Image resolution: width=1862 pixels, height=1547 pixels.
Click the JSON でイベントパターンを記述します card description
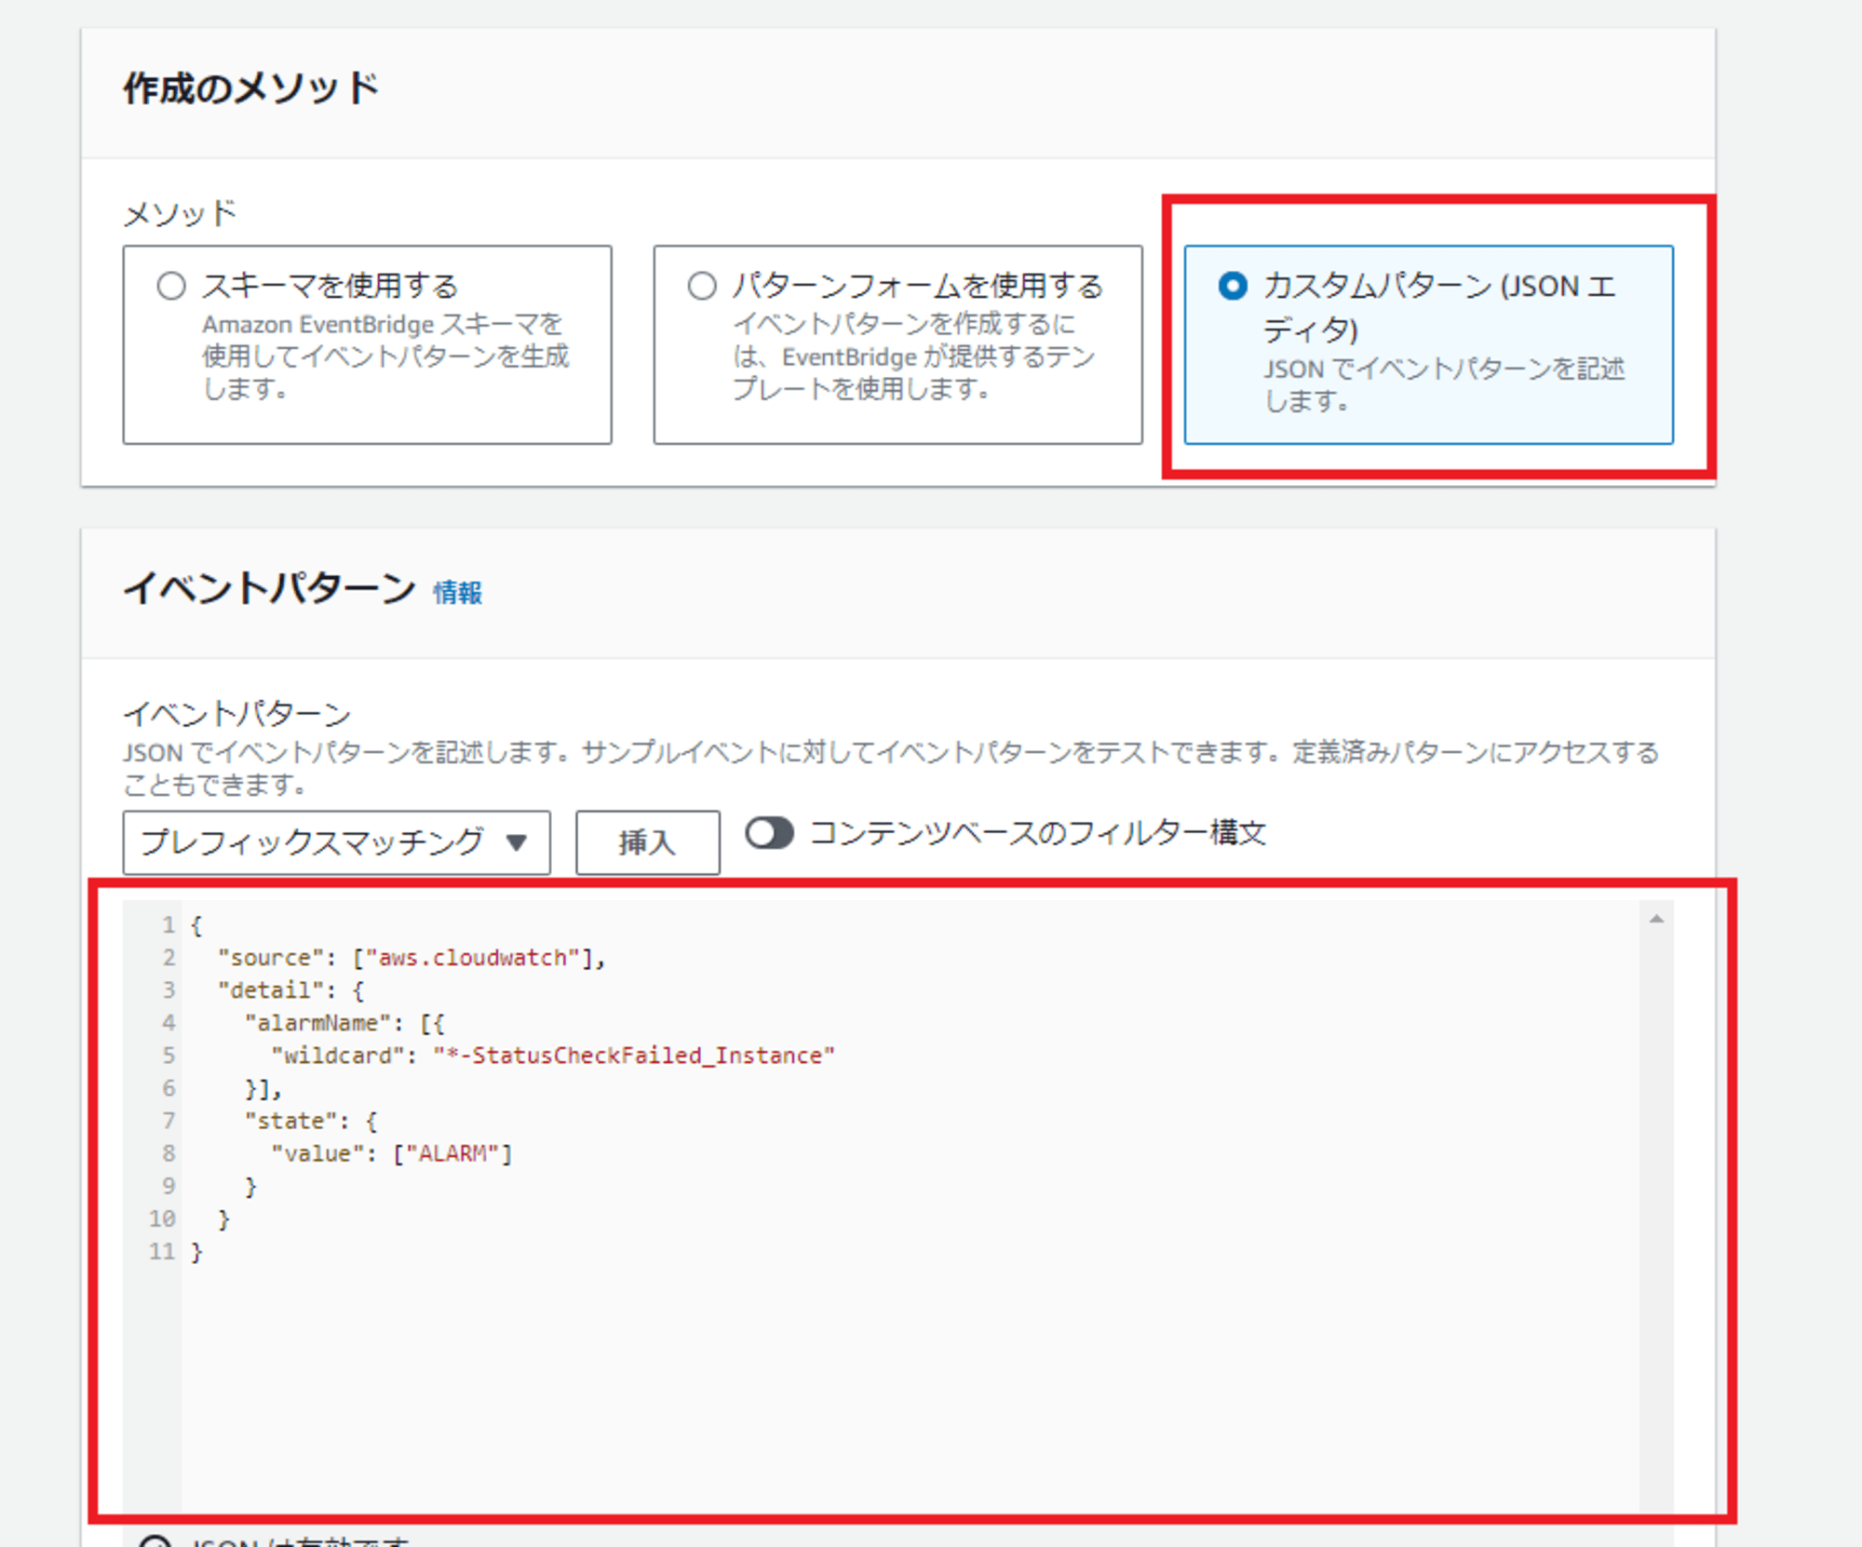click(1443, 384)
